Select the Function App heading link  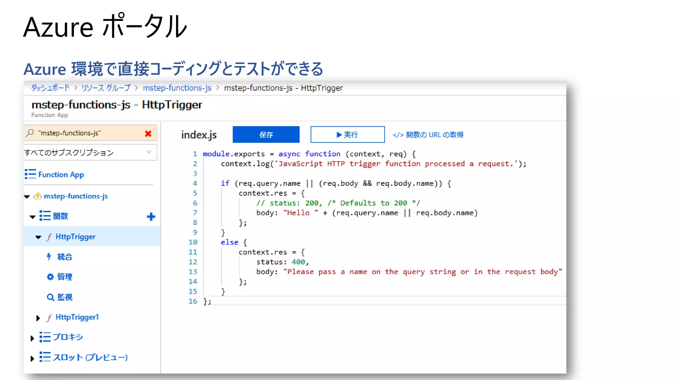coord(61,174)
